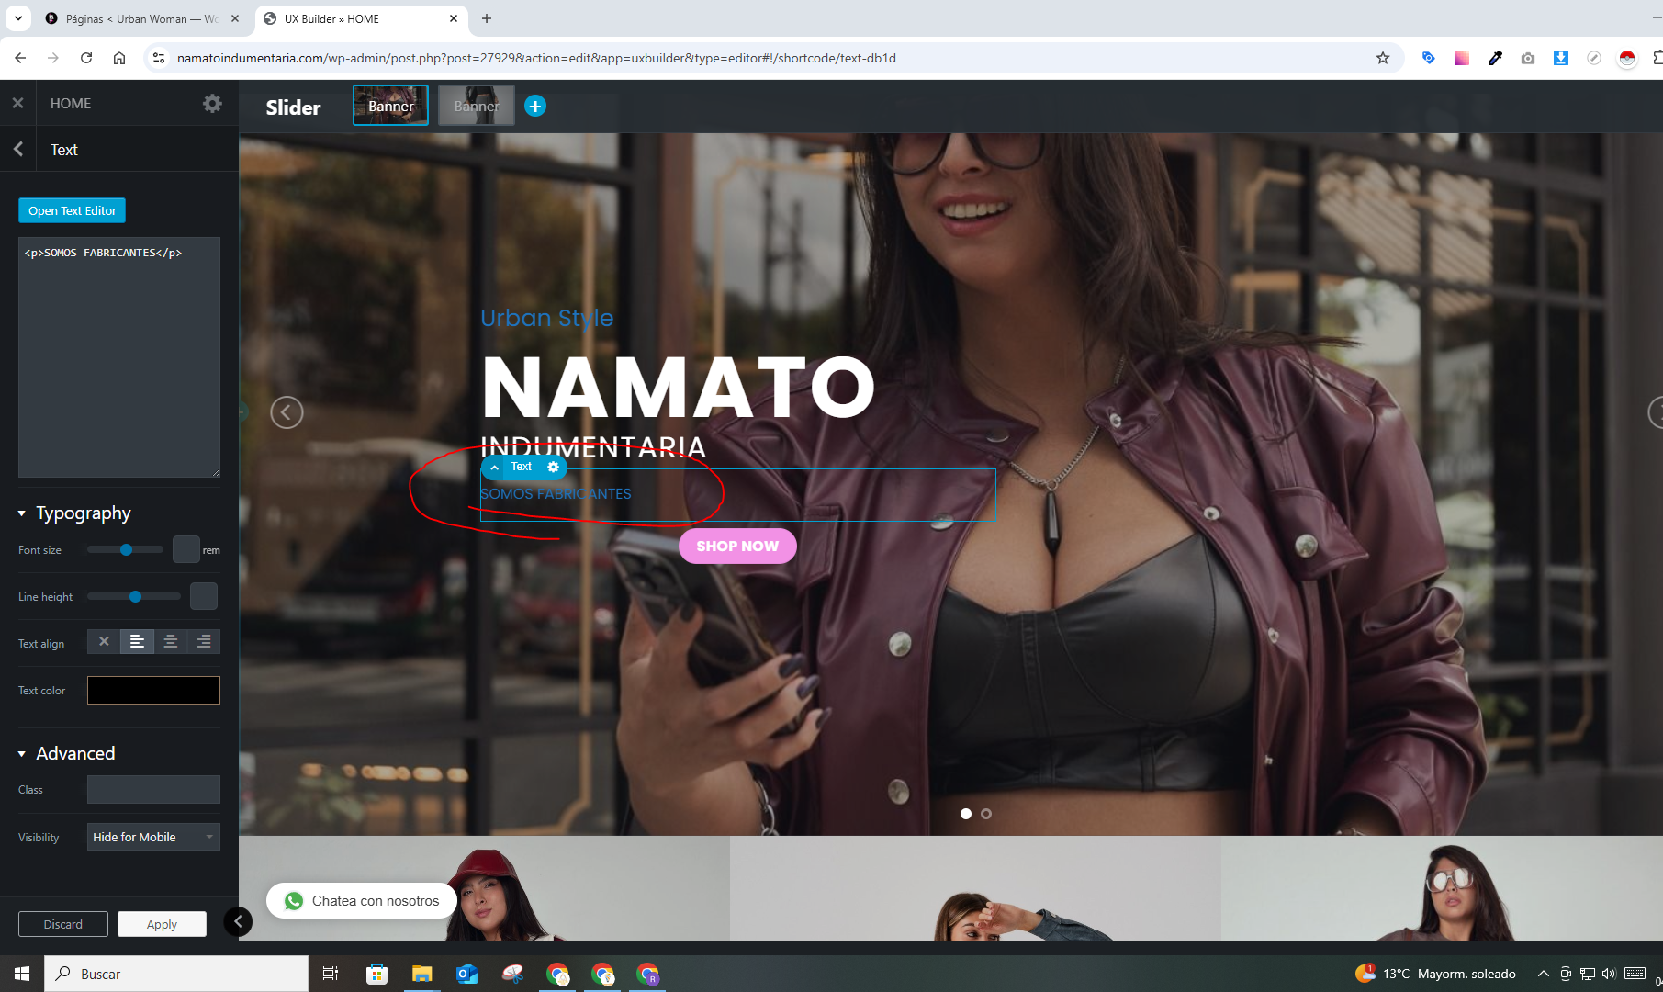Close the UX Builder editor with X icon
This screenshot has height=992, width=1663.
click(x=17, y=103)
